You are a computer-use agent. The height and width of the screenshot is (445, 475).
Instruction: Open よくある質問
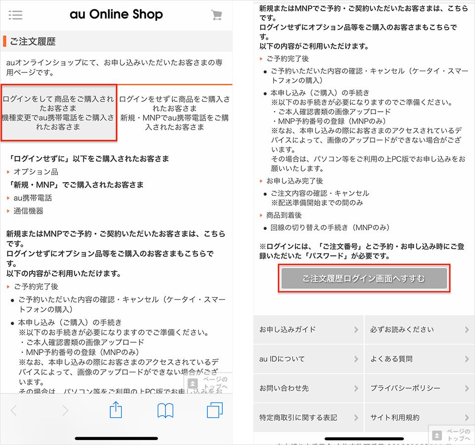point(420,359)
